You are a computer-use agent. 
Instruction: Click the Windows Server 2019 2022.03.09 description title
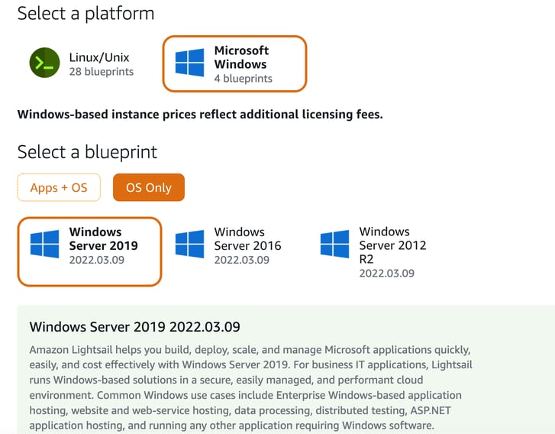pyautogui.click(x=134, y=327)
